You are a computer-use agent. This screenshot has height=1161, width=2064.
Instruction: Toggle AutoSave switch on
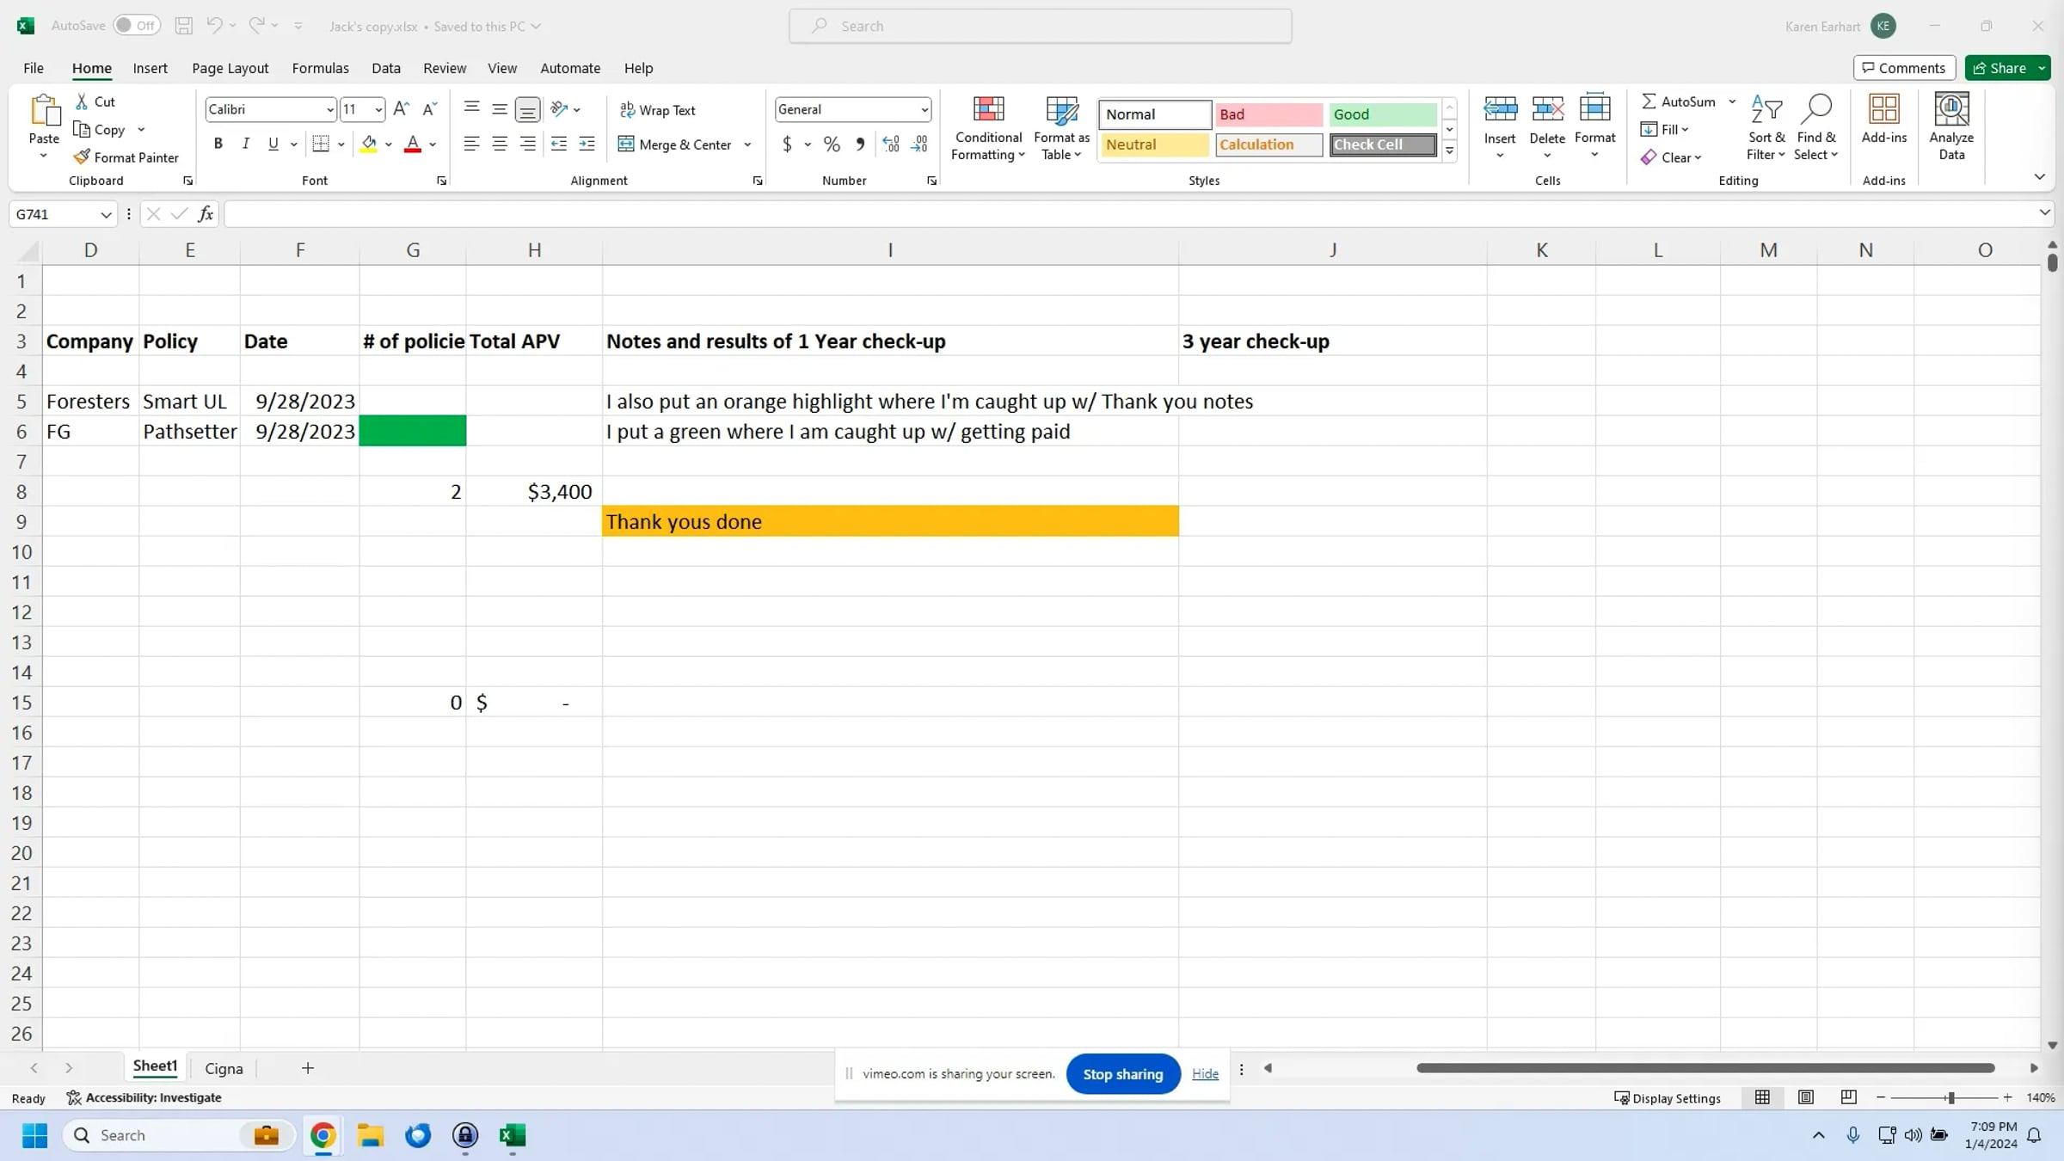pyautogui.click(x=137, y=26)
